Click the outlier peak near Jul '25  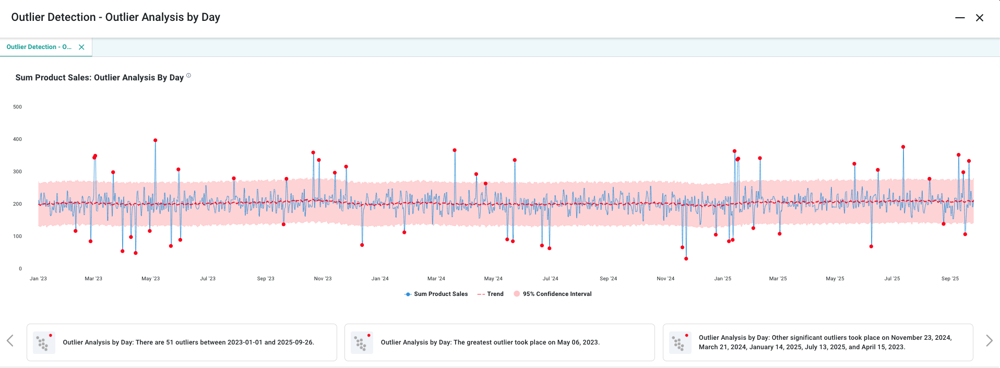(x=903, y=147)
